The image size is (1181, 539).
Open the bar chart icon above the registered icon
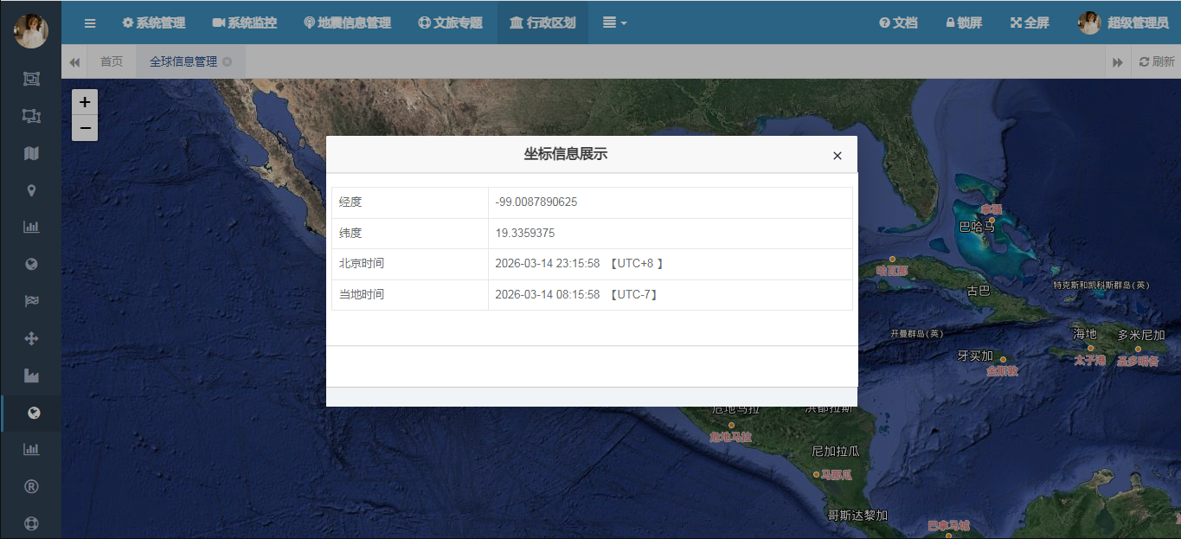(31, 450)
